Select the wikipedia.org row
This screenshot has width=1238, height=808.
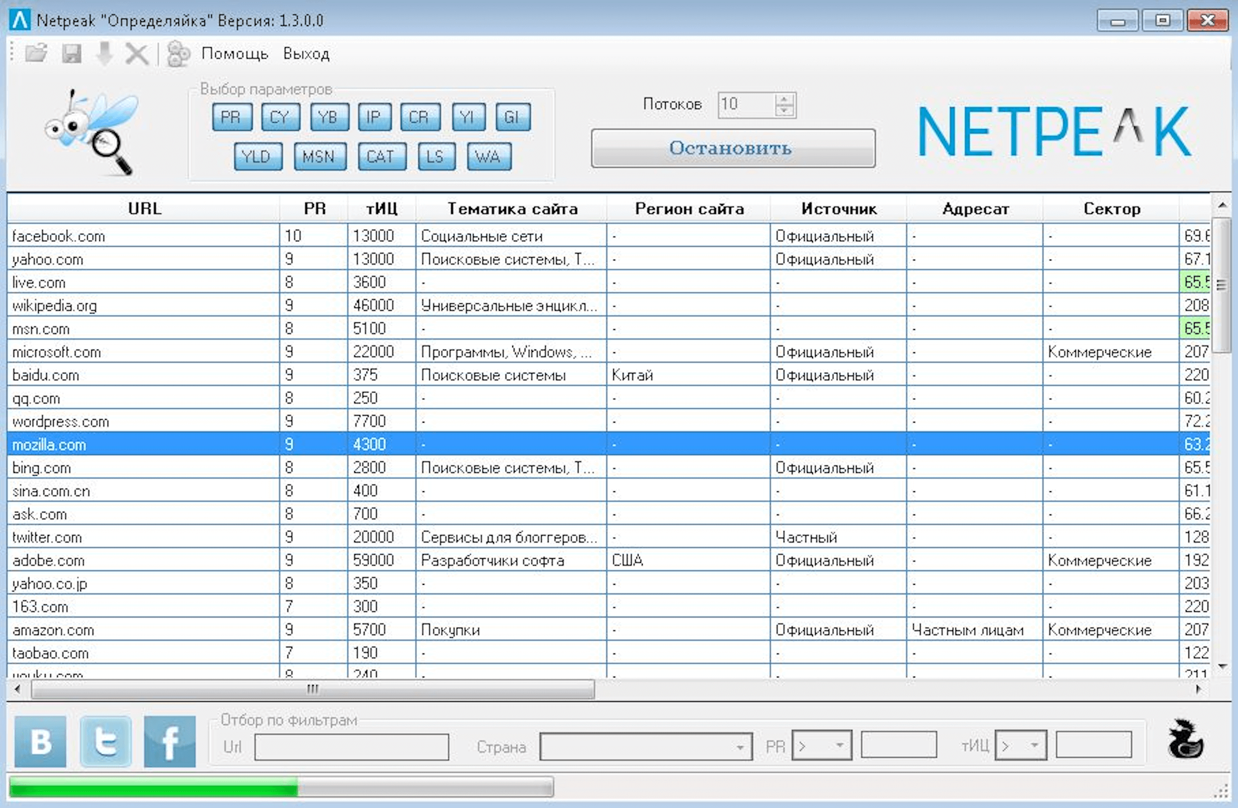(x=609, y=305)
